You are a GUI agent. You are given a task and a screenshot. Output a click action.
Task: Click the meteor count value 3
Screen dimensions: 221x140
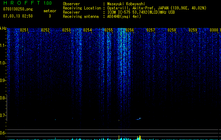click(x=50, y=16)
